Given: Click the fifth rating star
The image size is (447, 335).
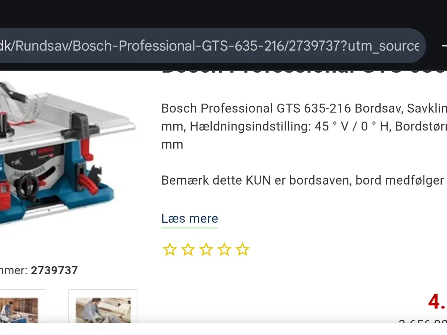Looking at the screenshot, I should pyautogui.click(x=242, y=249).
